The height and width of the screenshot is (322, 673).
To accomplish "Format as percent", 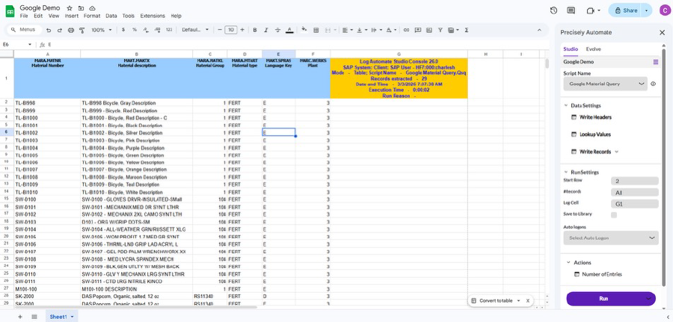I will pos(135,30).
